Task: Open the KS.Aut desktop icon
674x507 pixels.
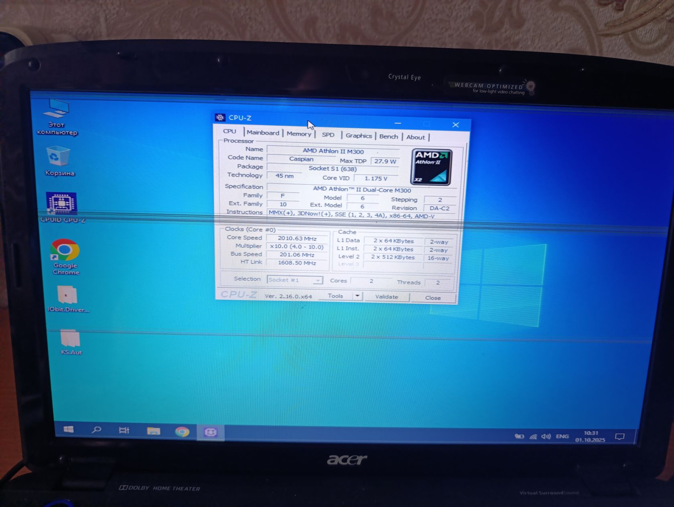Action: point(71,342)
